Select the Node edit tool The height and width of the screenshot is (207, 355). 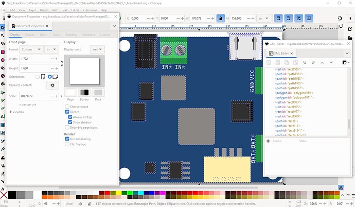tap(3, 36)
